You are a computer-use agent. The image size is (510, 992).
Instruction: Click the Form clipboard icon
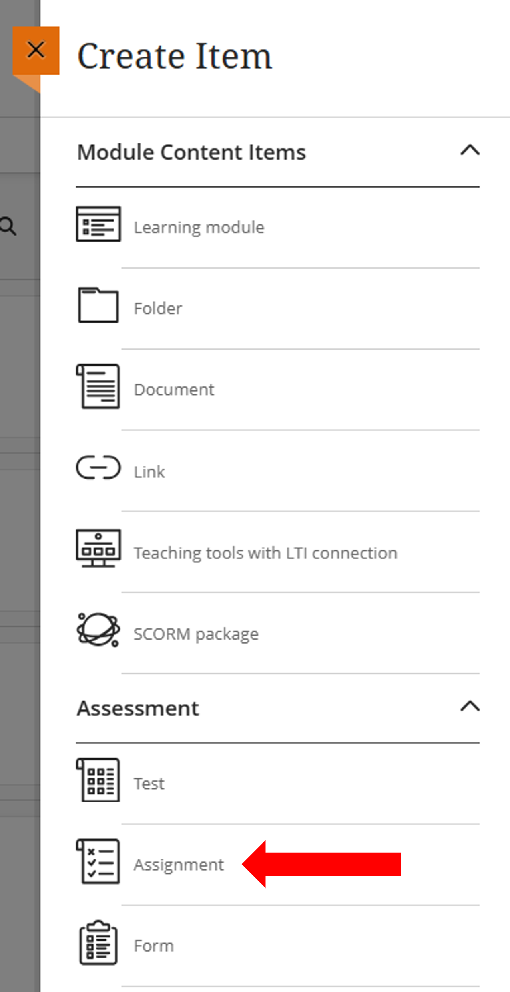coord(98,943)
